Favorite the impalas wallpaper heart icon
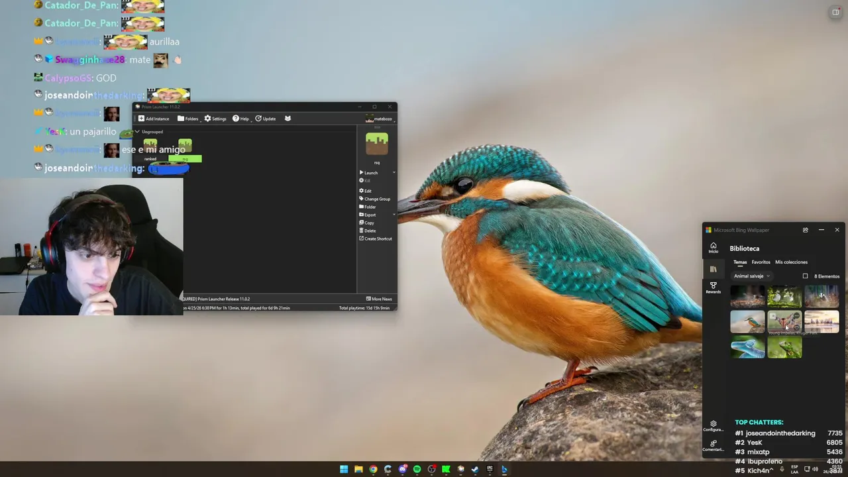848x477 pixels. pos(796,328)
